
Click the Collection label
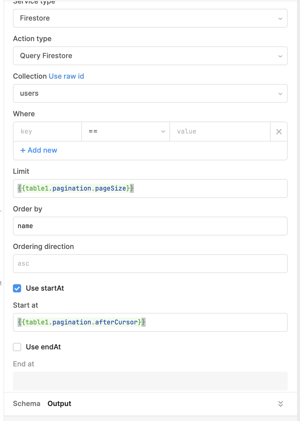(30, 76)
